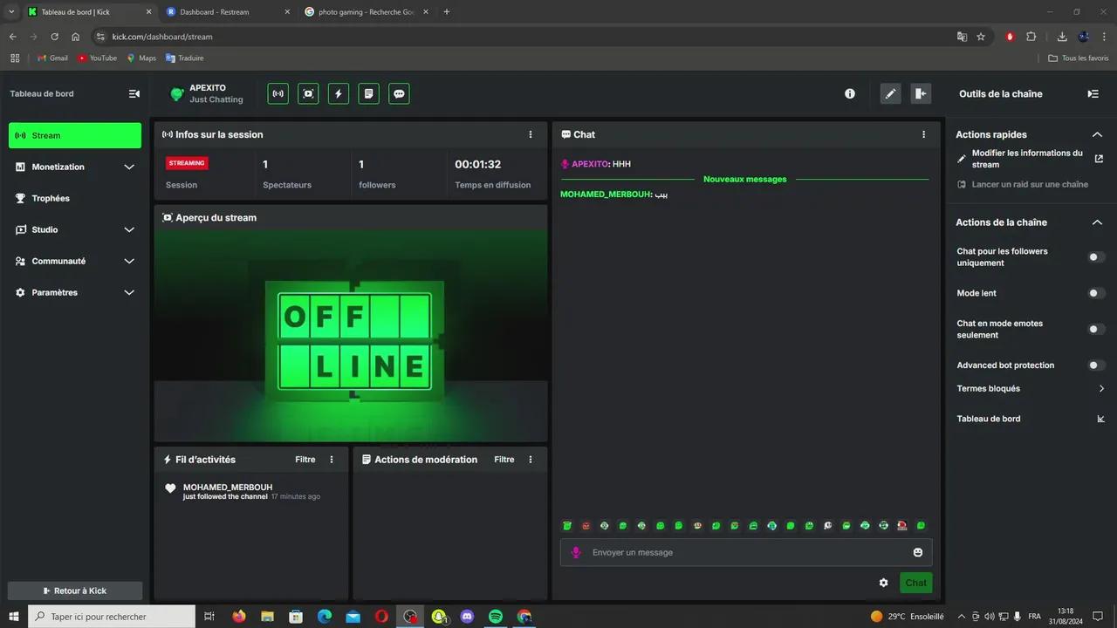Turn on Mode lent toggle
Screen dimensions: 1117x628
pos(1096,293)
